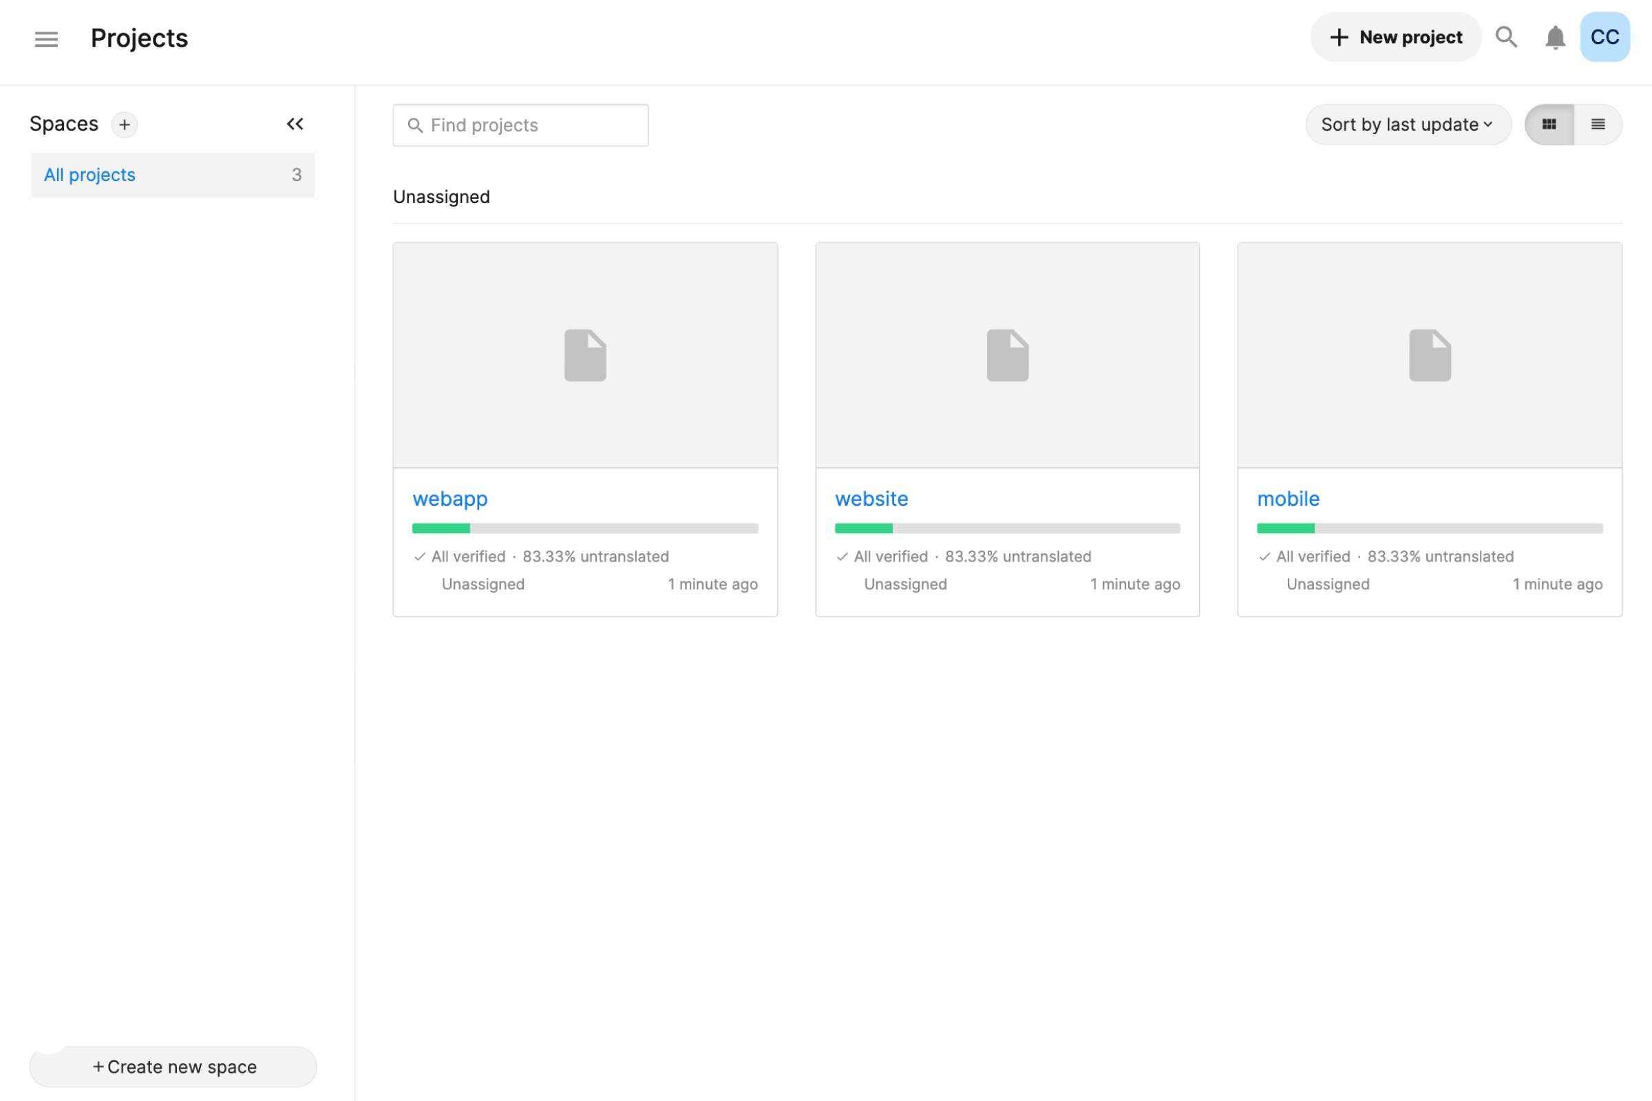Switch to list view

tap(1598, 125)
